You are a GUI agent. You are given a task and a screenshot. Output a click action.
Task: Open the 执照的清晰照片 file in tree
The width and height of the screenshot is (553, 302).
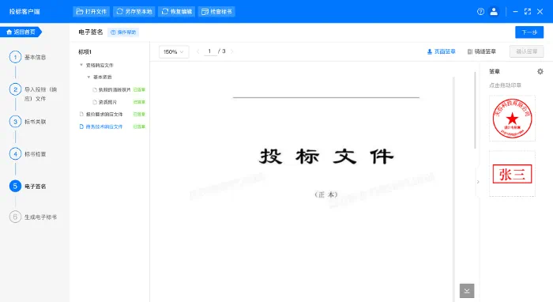[111, 89]
